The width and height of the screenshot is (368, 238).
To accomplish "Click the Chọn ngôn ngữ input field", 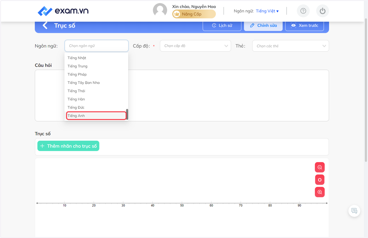I will click(97, 46).
